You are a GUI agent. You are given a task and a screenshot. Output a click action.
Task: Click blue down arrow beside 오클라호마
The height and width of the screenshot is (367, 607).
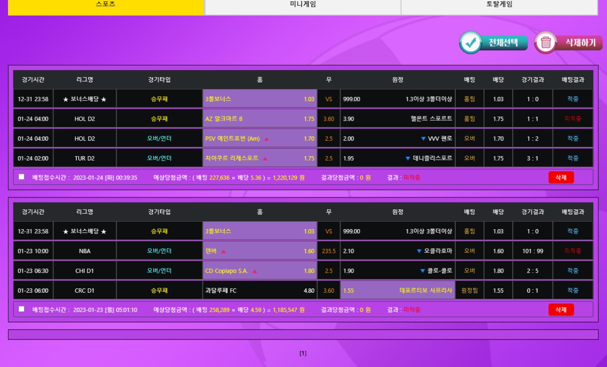pyautogui.click(x=419, y=251)
